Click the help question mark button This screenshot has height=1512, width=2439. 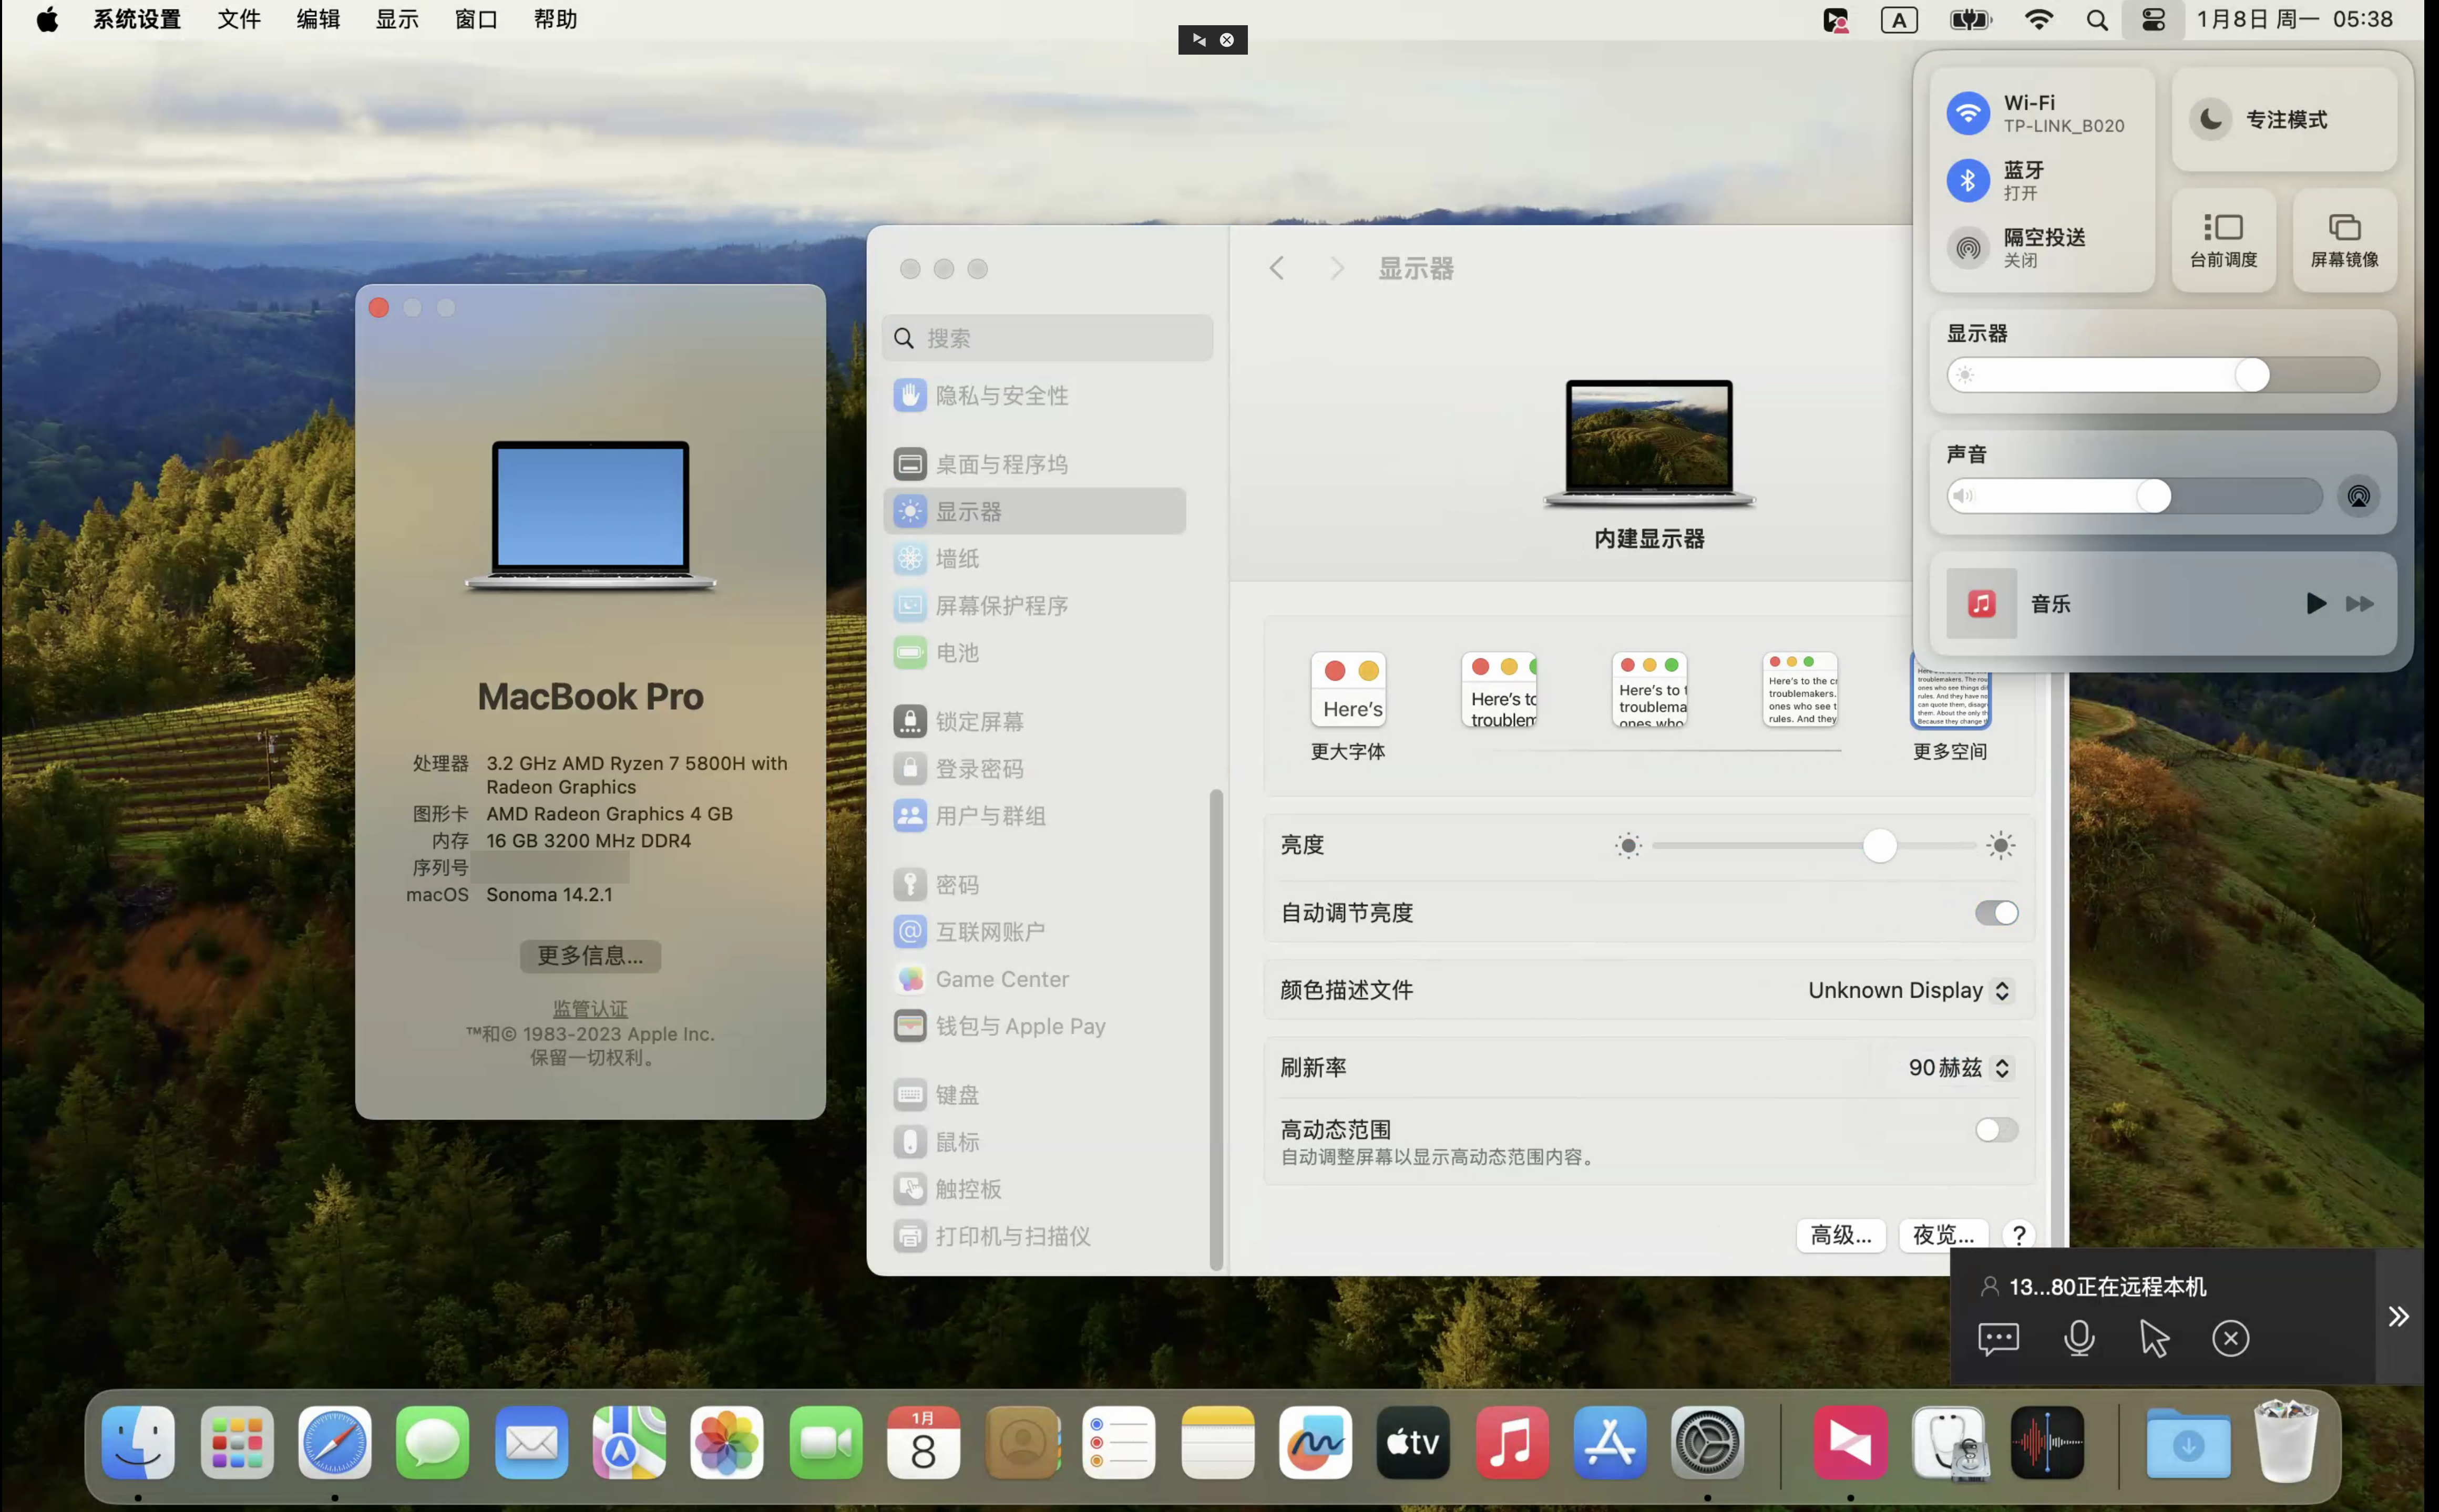(x=2019, y=1235)
